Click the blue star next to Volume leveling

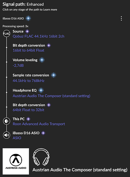click(42, 60)
